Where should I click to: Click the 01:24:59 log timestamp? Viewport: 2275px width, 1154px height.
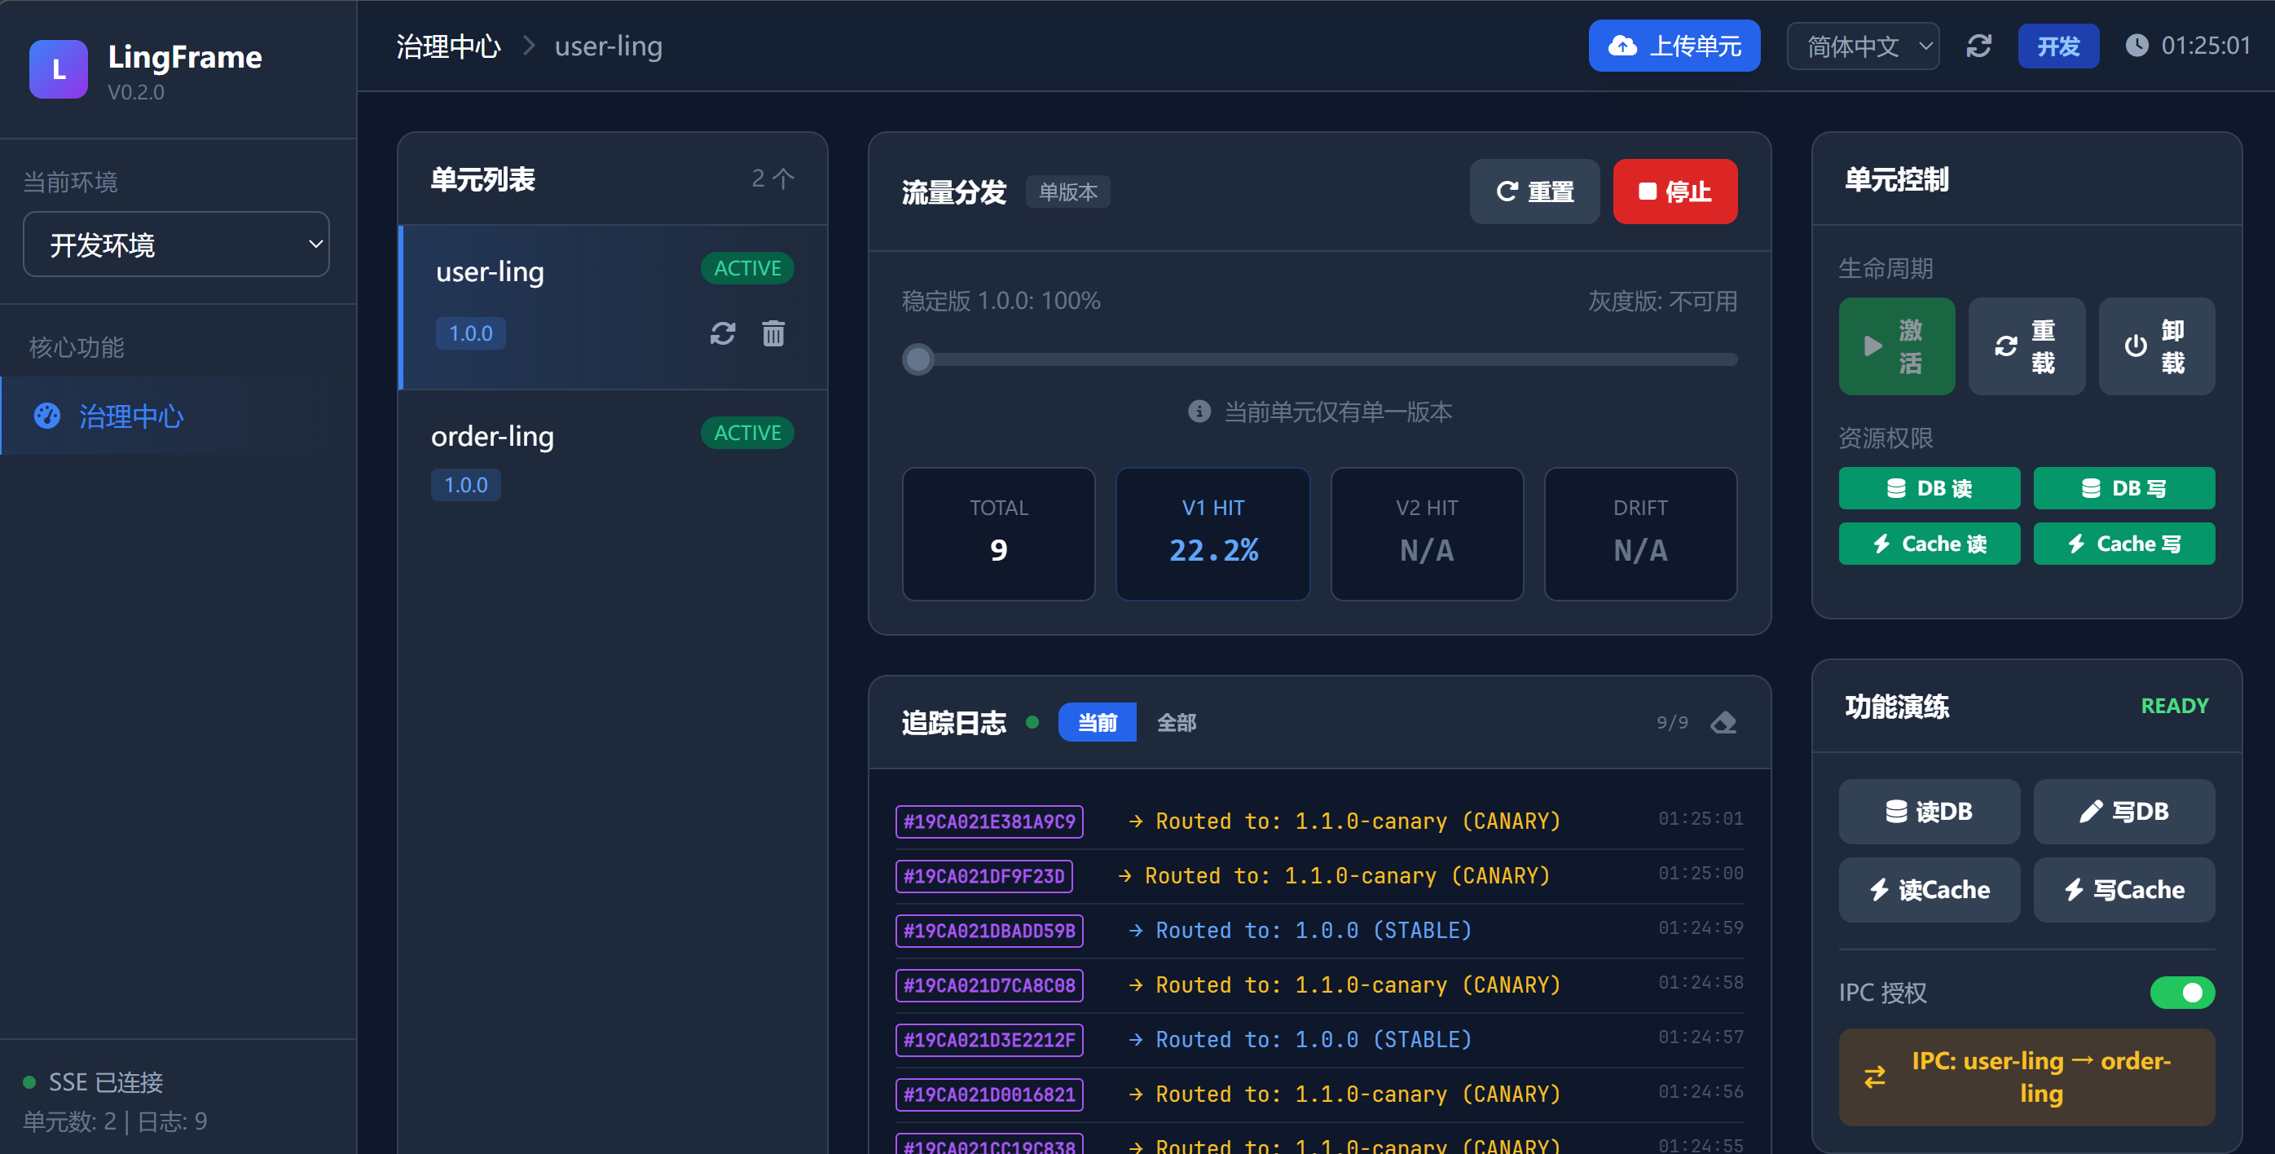tap(1700, 927)
